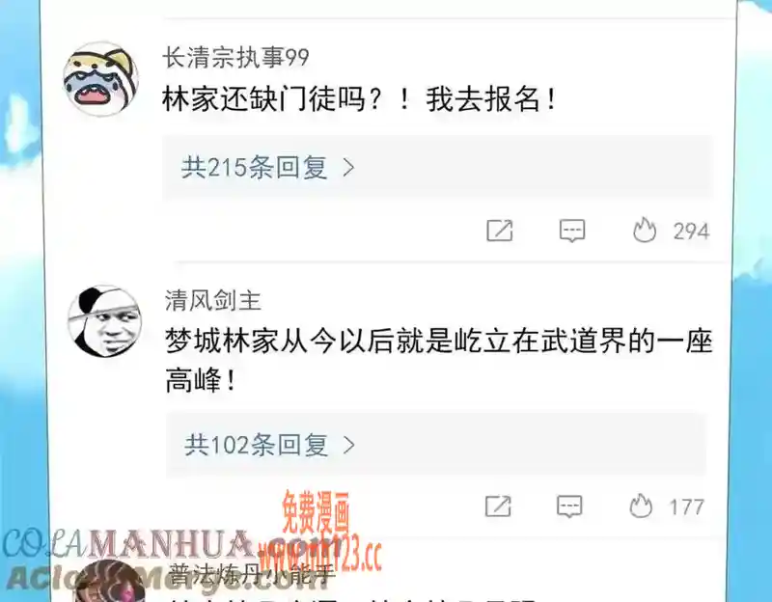Image resolution: width=772 pixels, height=602 pixels.
Task: Visit username 清风剑主's profile
Action: point(212,301)
